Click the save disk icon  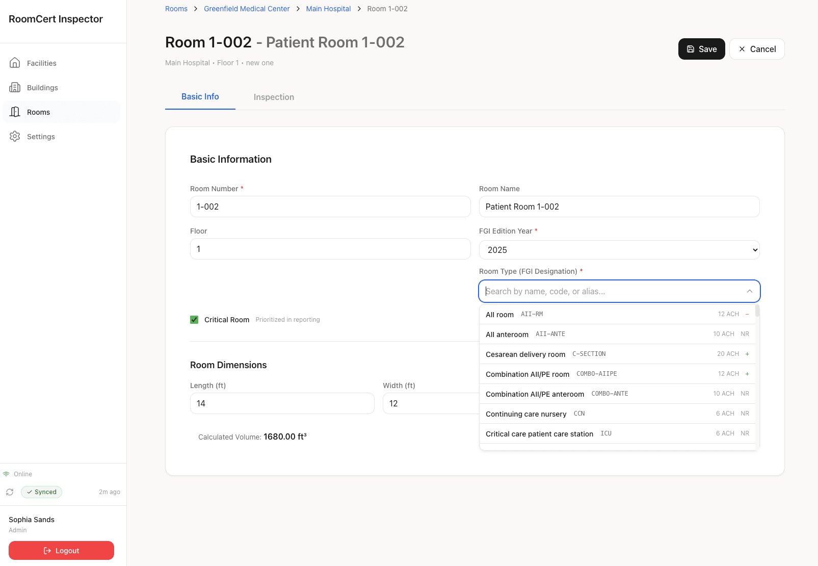(691, 49)
